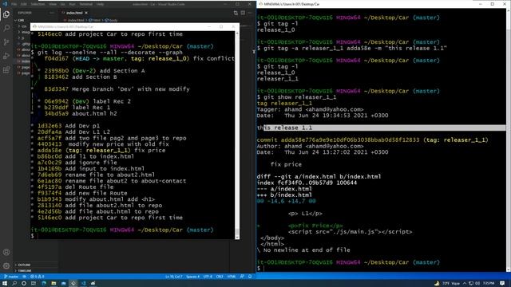Click 'diff --git a/index.html b/index.html' line
This screenshot has width=511, height=287.
coord(319,177)
